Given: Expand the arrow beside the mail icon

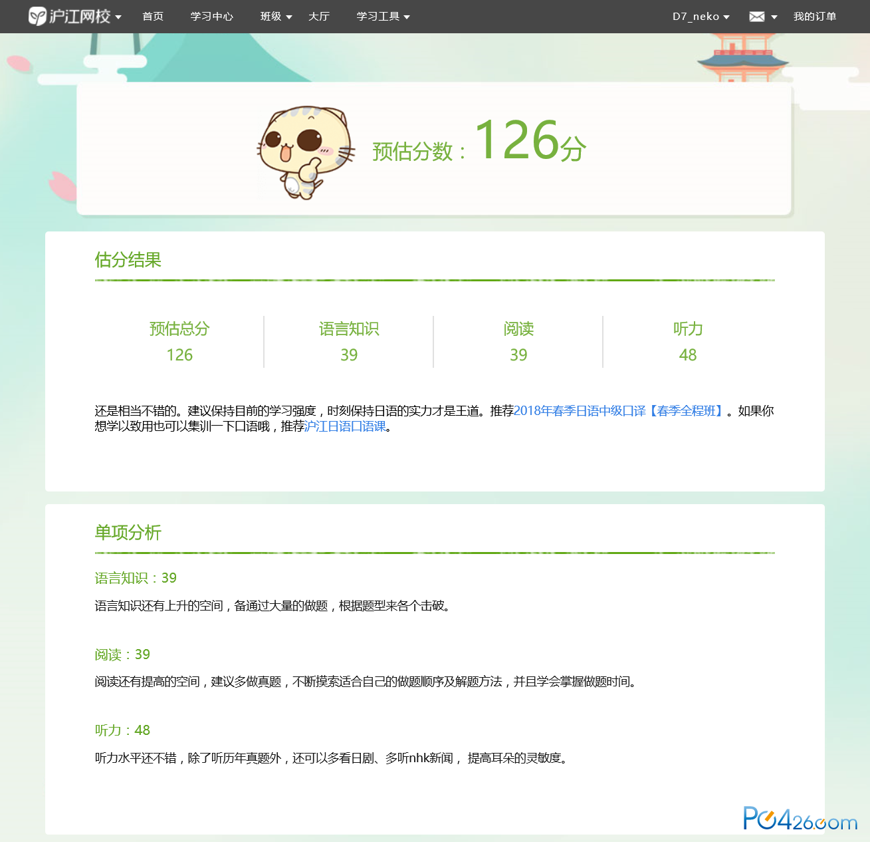Looking at the screenshot, I should [x=774, y=17].
